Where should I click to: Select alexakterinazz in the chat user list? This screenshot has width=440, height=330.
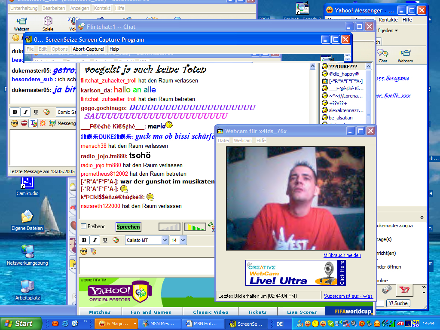pos(343,110)
